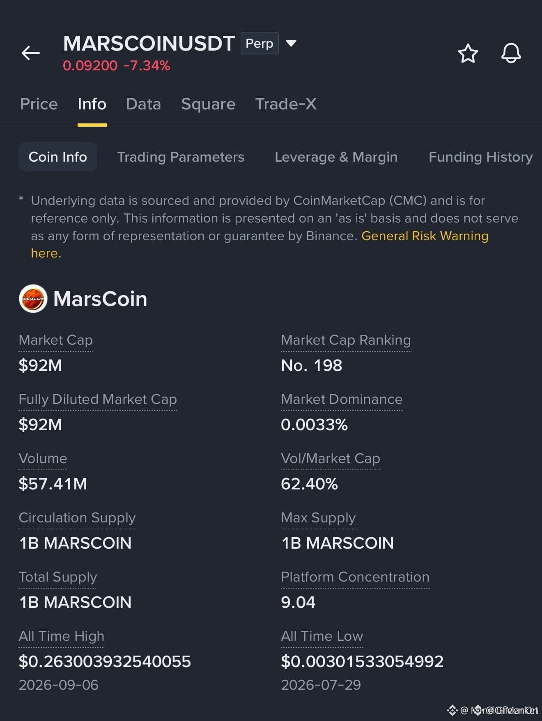Open the Funding History section
Viewport: 542px width, 721px height.
pyautogui.click(x=480, y=157)
